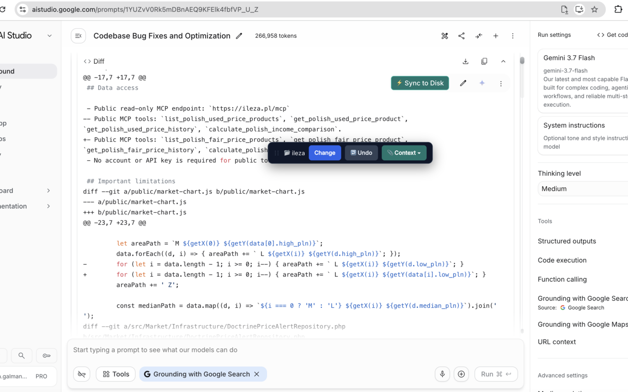Open the Context dropdown
Screen dimensions: 628x392
tap(404, 153)
